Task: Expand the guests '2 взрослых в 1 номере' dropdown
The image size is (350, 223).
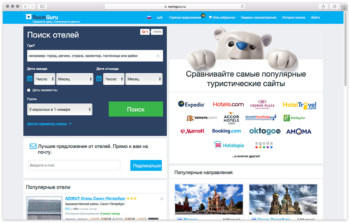Action: click(60, 110)
